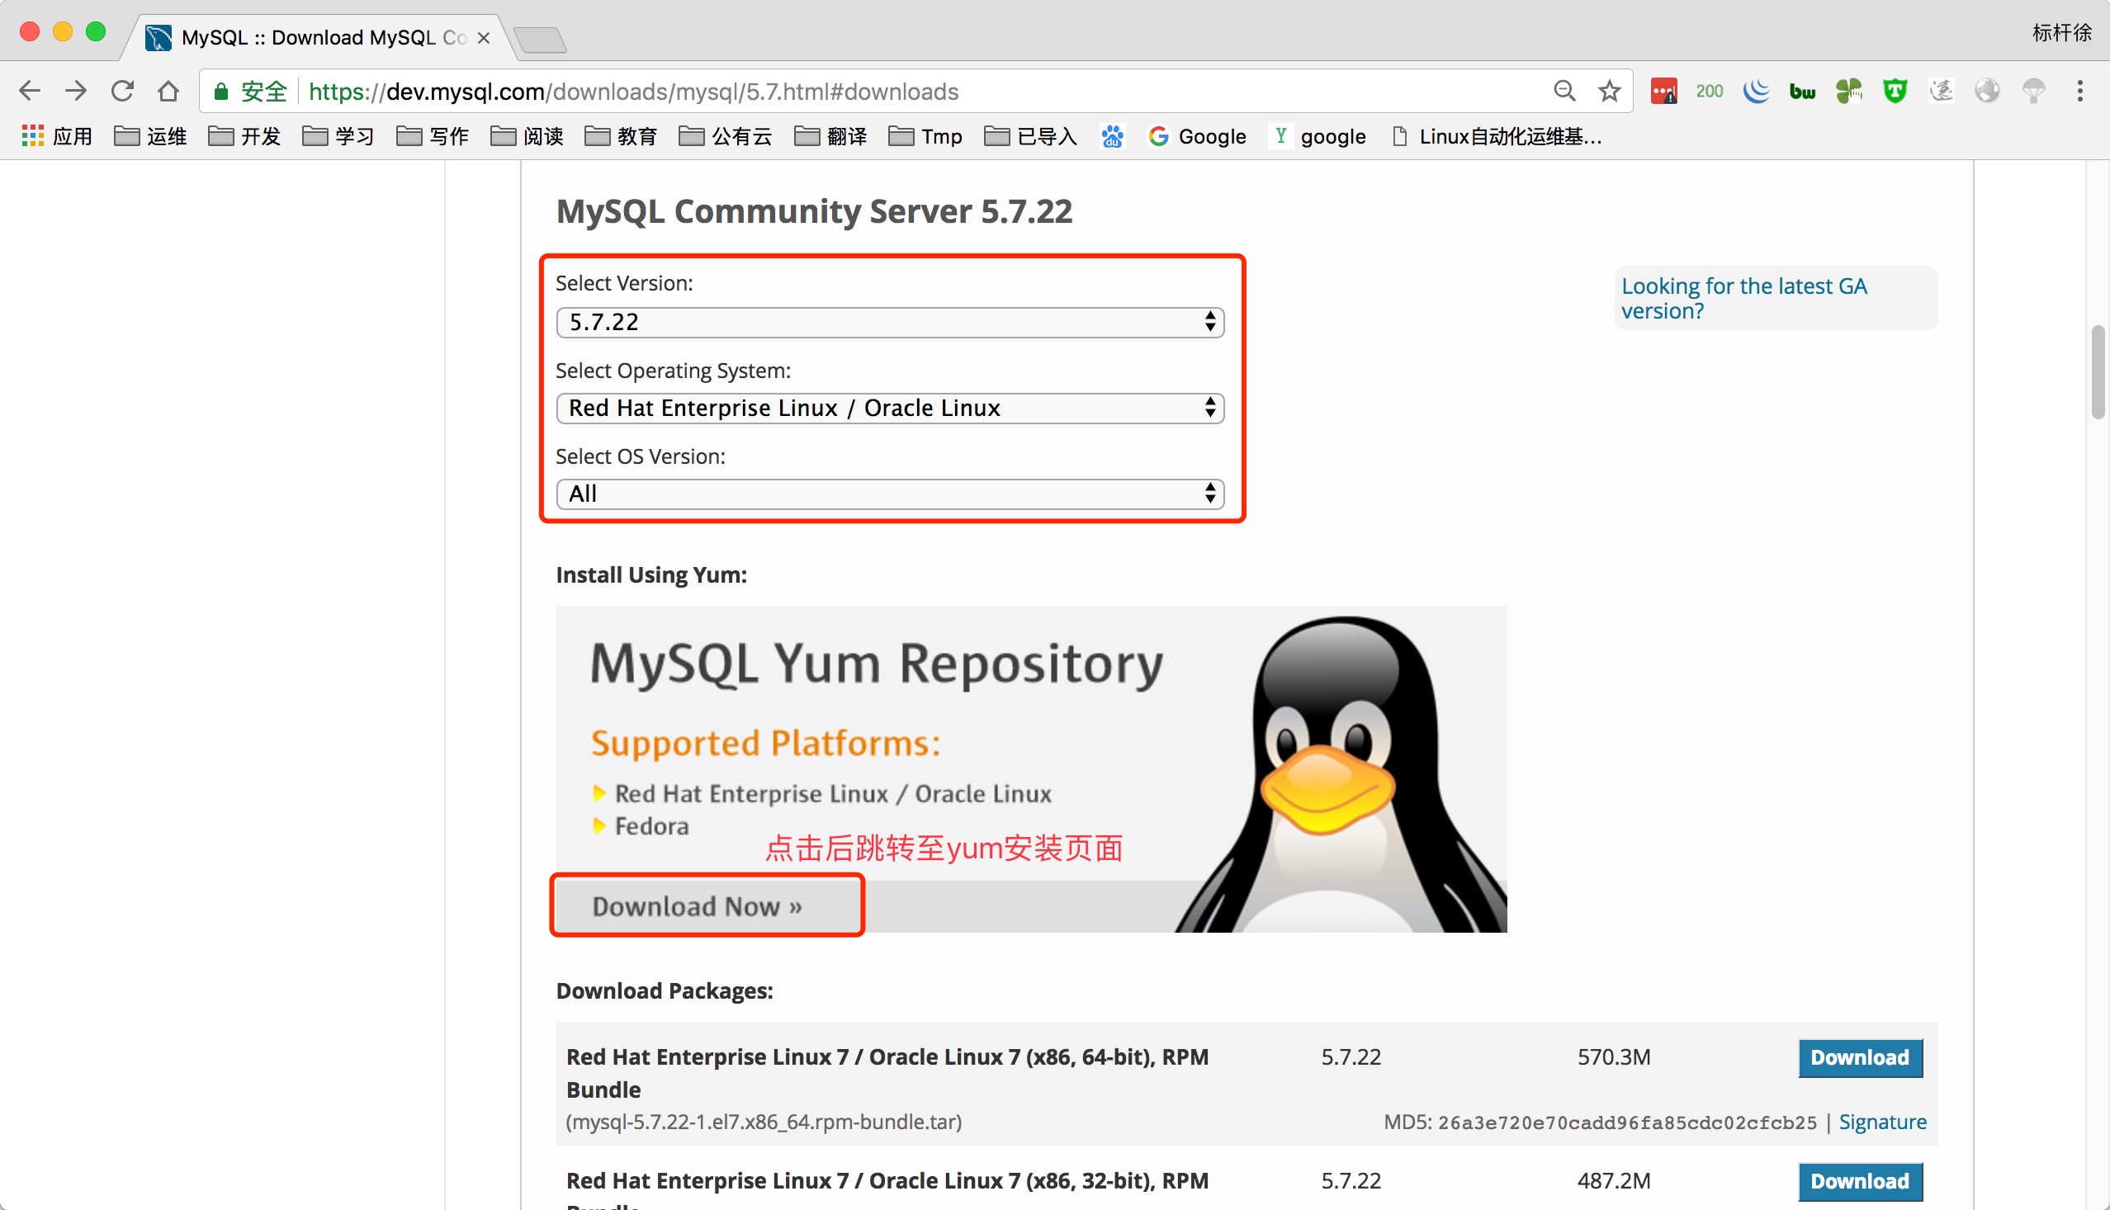The image size is (2110, 1210).
Task: Open the 已导入 bookmark folder
Action: pyautogui.click(x=1030, y=136)
